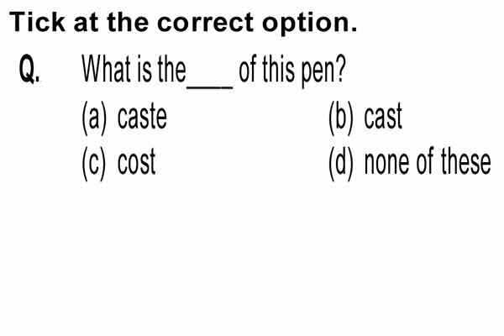Image resolution: width=504 pixels, height=336 pixels.
Task: Click the blank line in the question
Action: pyautogui.click(x=210, y=87)
